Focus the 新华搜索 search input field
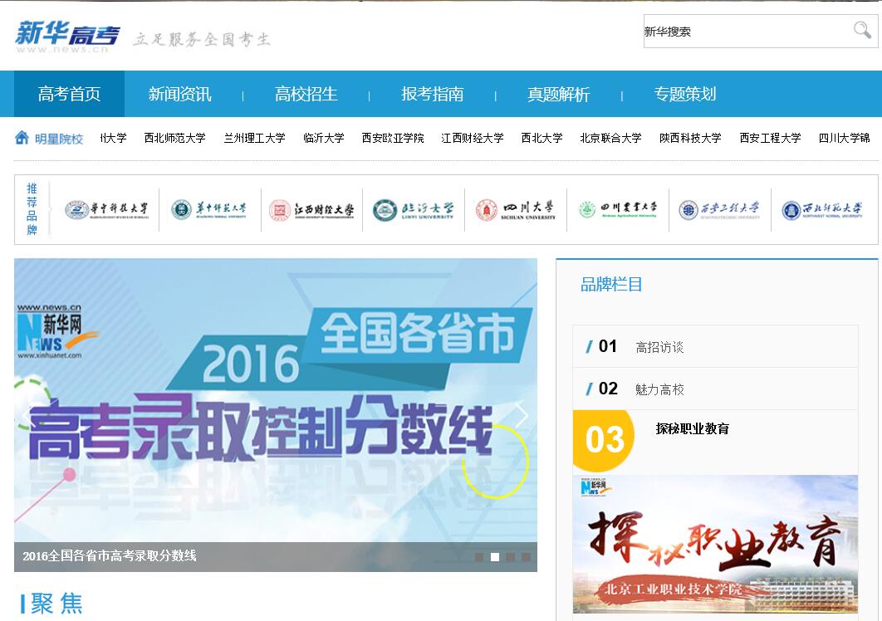 pos(743,32)
